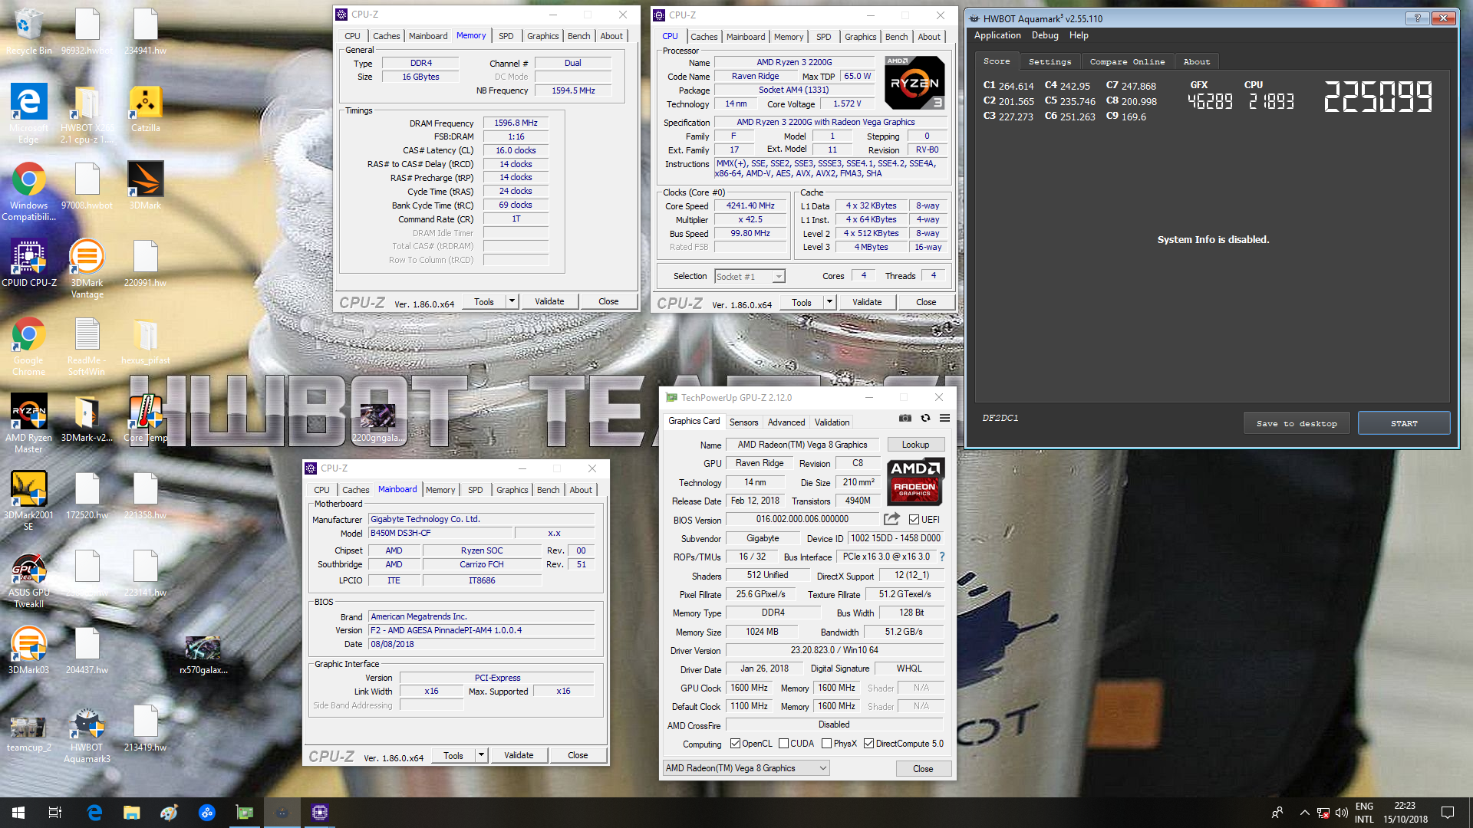Toggle DirectCompute 5.0 checkbox in GPU-Z

pyautogui.click(x=868, y=744)
